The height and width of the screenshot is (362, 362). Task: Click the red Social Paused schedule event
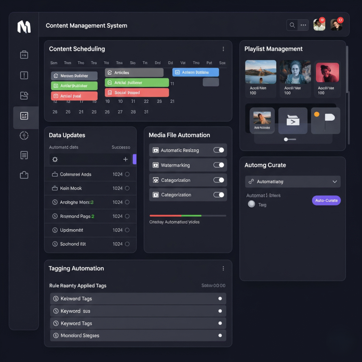point(137,93)
